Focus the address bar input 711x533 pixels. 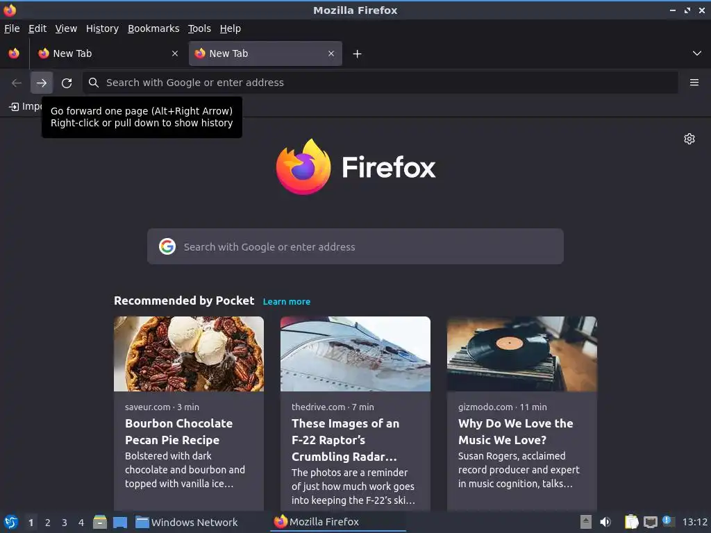(380, 83)
